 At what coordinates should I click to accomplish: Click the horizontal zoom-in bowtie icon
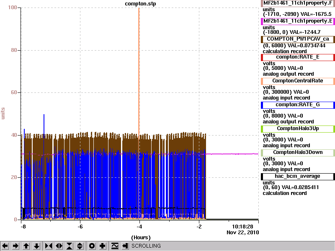[49, 246]
